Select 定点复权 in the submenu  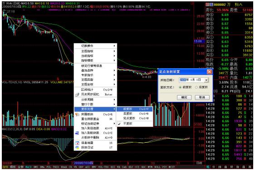134,118
